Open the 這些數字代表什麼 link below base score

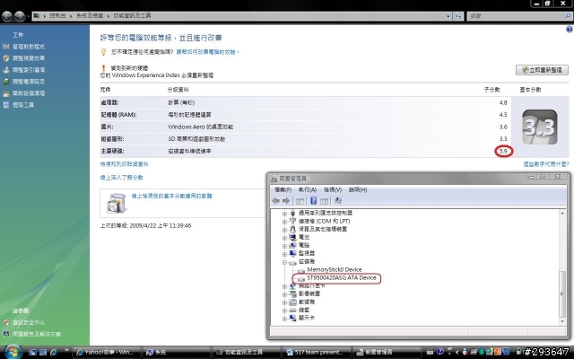(x=546, y=164)
